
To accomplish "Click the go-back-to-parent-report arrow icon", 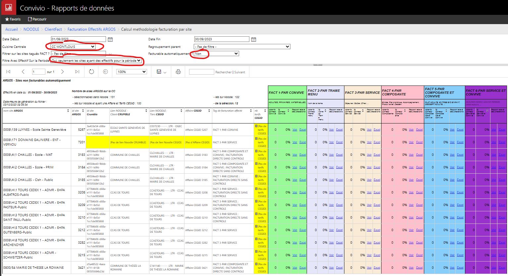I will (x=105, y=72).
